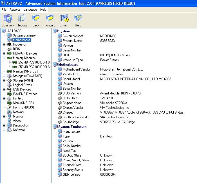Screen dimensions: 197x183
Task: Click the Award Modular BIOS v6.00PG value
Action: point(120,93)
